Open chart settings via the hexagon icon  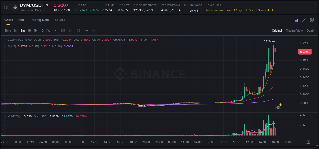[x=94, y=31]
